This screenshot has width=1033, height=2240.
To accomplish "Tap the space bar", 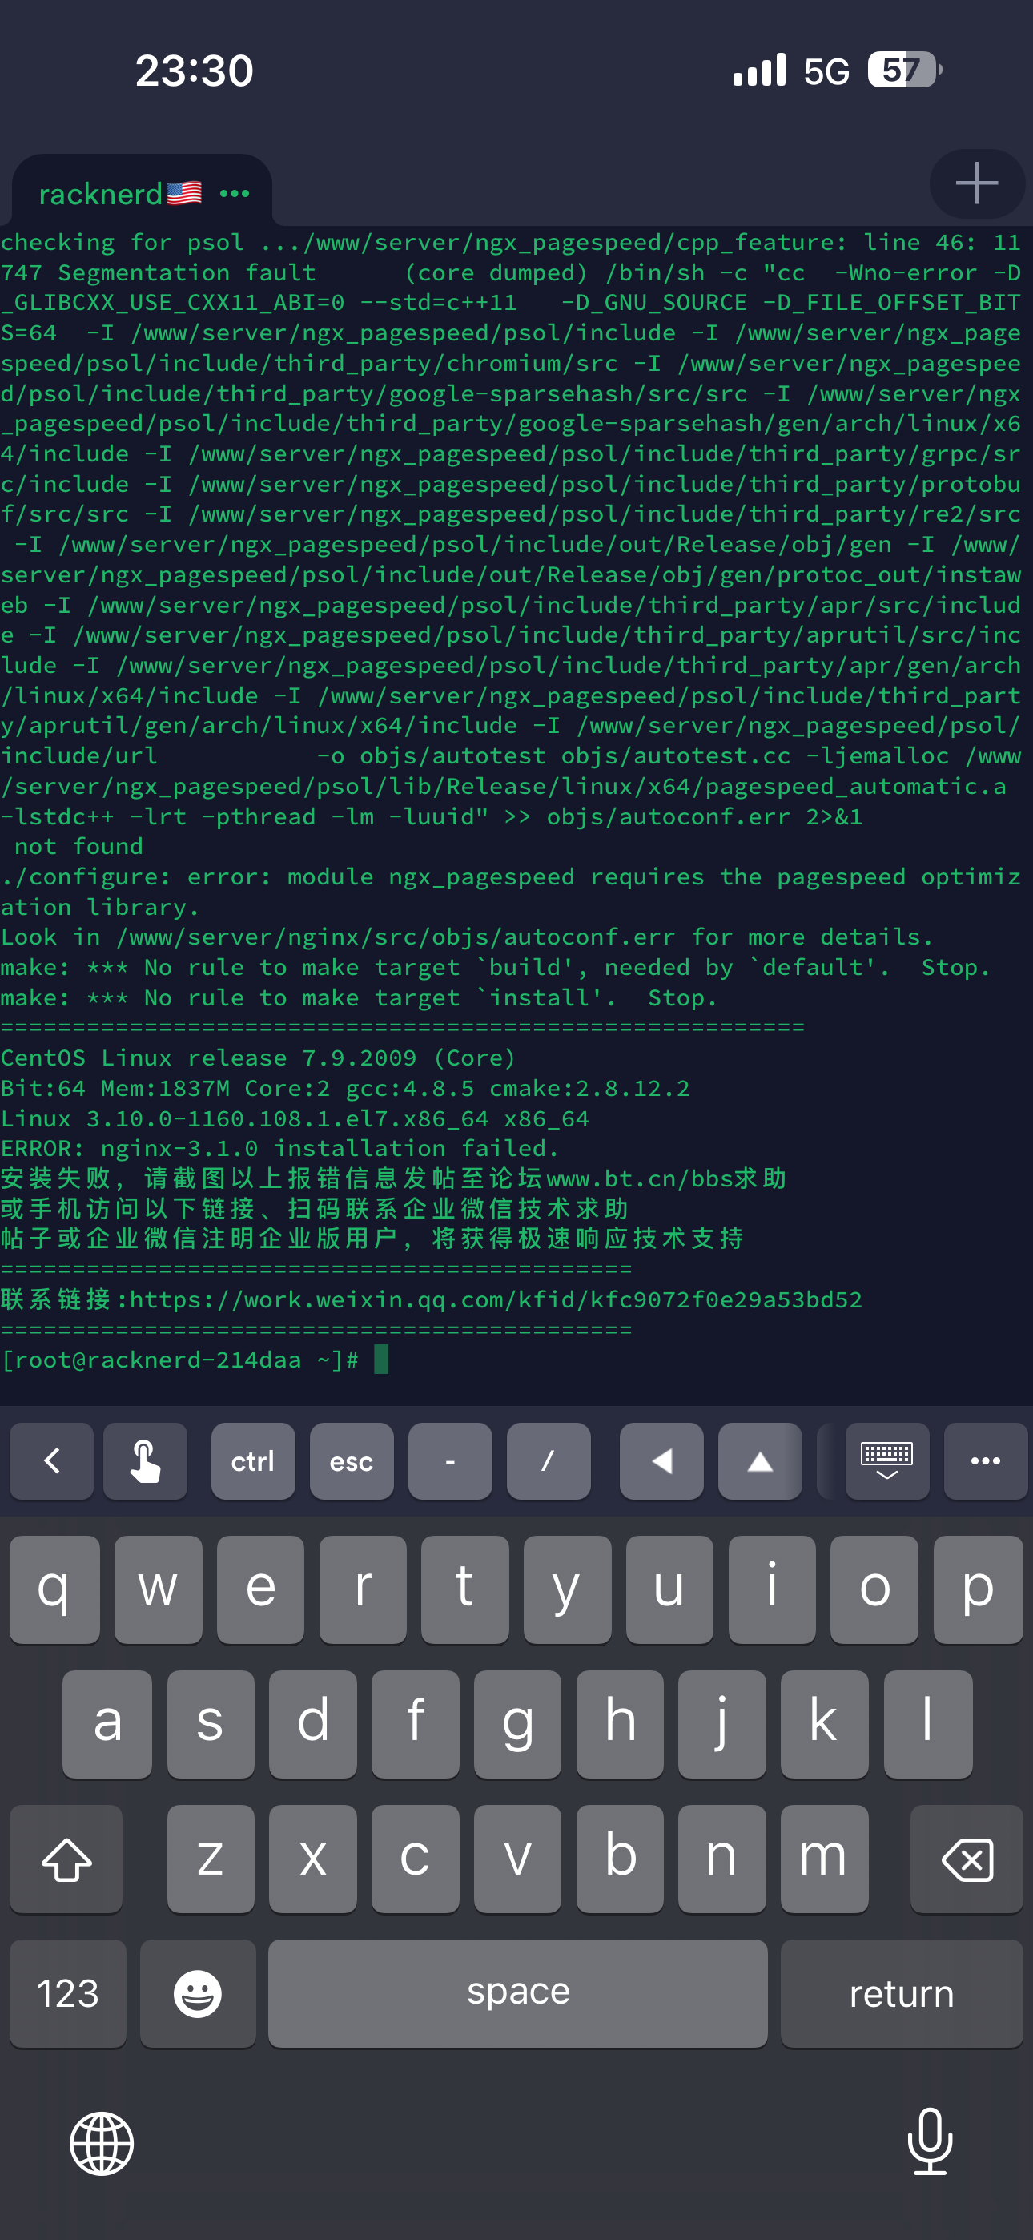I will (518, 1993).
